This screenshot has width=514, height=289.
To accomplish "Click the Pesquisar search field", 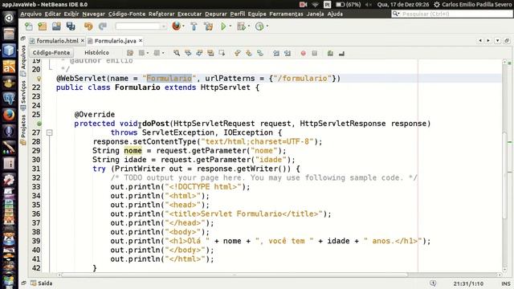I will coord(451,14).
